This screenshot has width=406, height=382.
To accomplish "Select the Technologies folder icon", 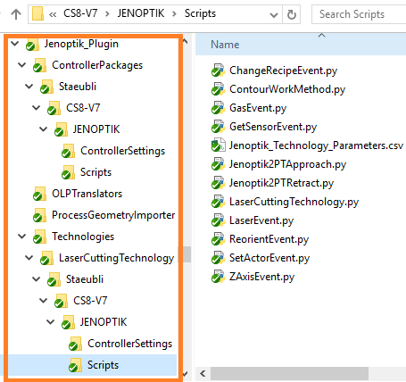I will click(39, 237).
